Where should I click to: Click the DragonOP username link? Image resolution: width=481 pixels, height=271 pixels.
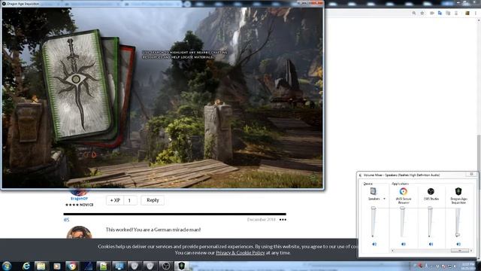[79, 199]
